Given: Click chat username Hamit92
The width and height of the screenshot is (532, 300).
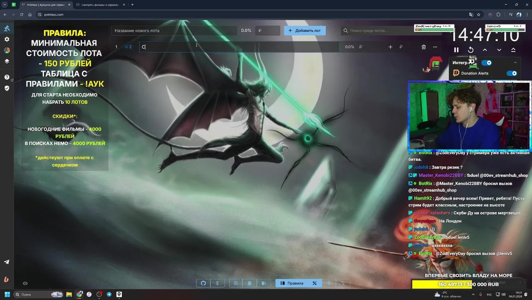Looking at the screenshot, I should coord(423,198).
